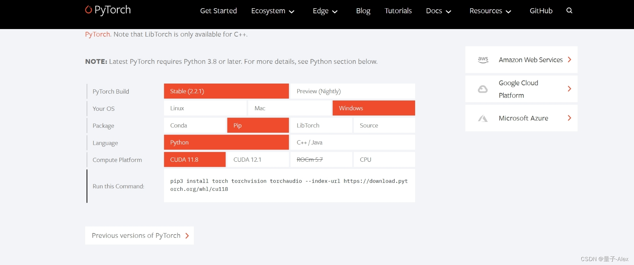Click the PyTorch Build row label

pyautogui.click(x=111, y=91)
